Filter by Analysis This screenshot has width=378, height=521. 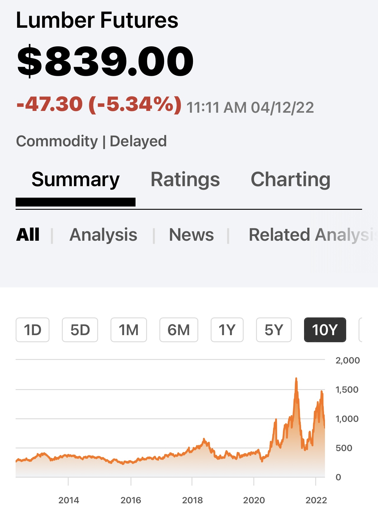103,235
